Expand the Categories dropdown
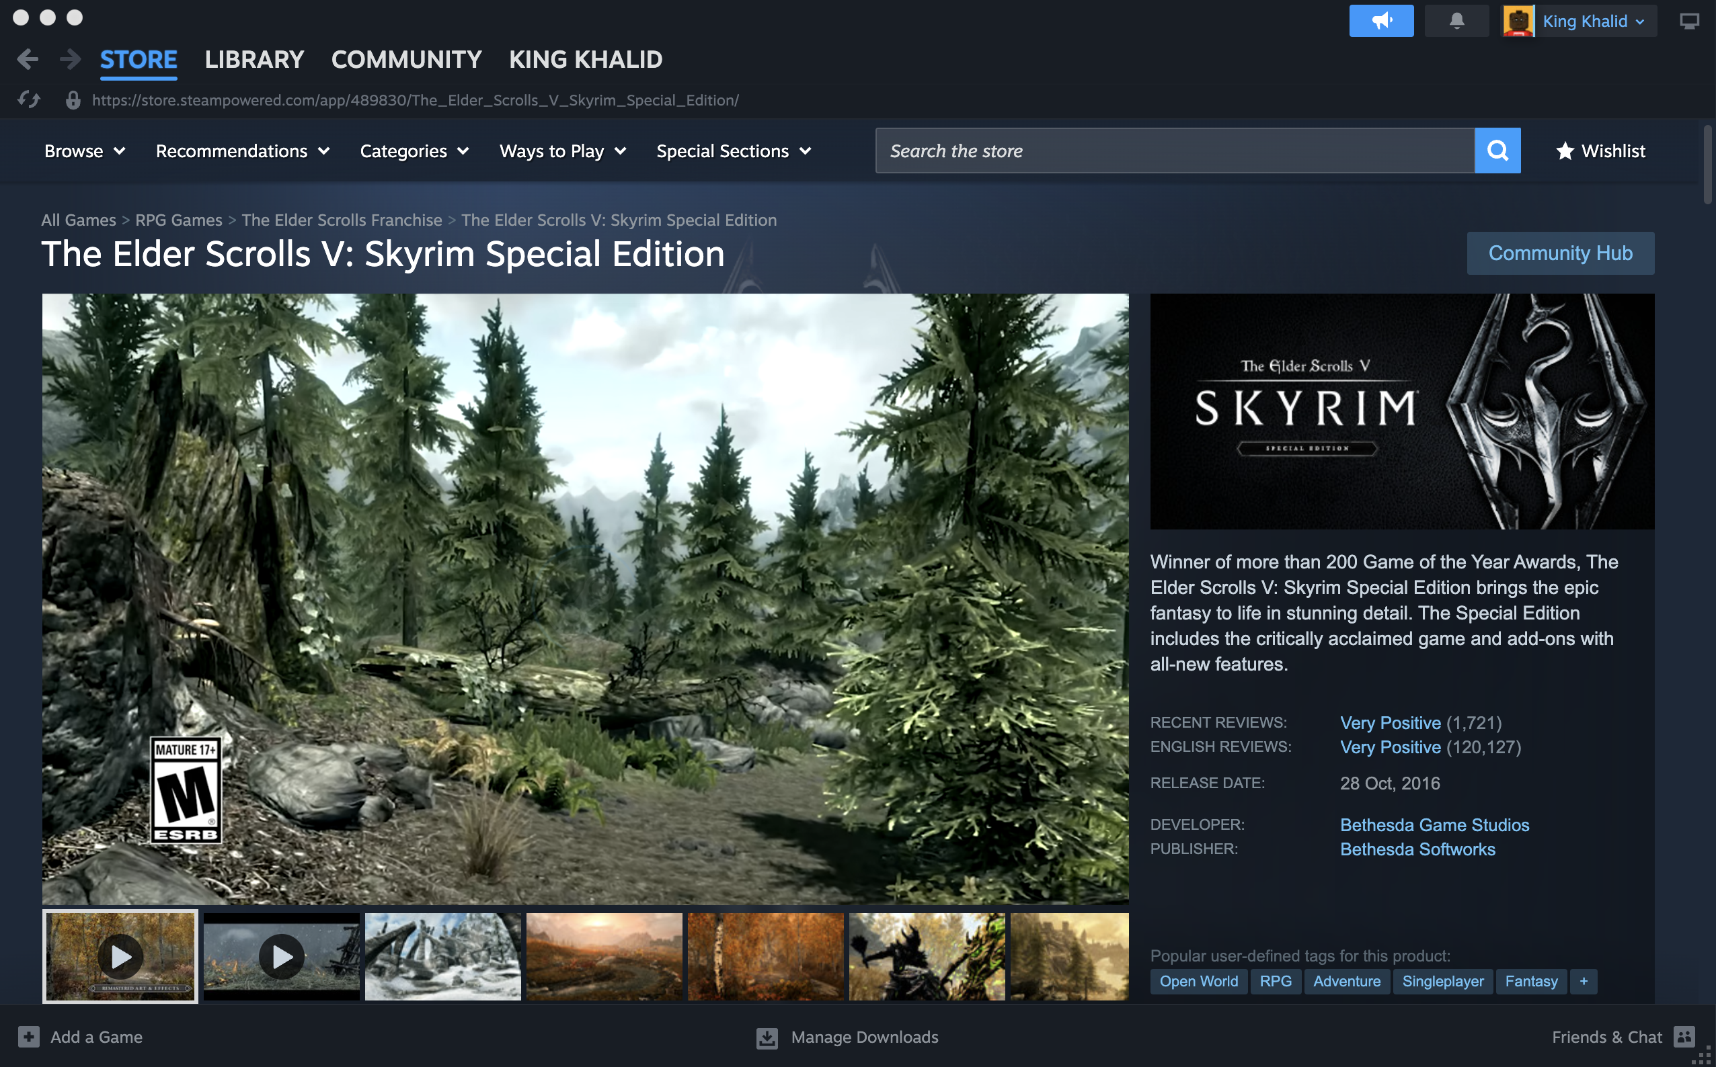 (414, 151)
